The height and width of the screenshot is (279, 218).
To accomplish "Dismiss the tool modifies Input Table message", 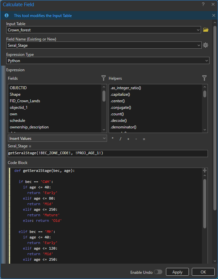I will pos(213,15).
